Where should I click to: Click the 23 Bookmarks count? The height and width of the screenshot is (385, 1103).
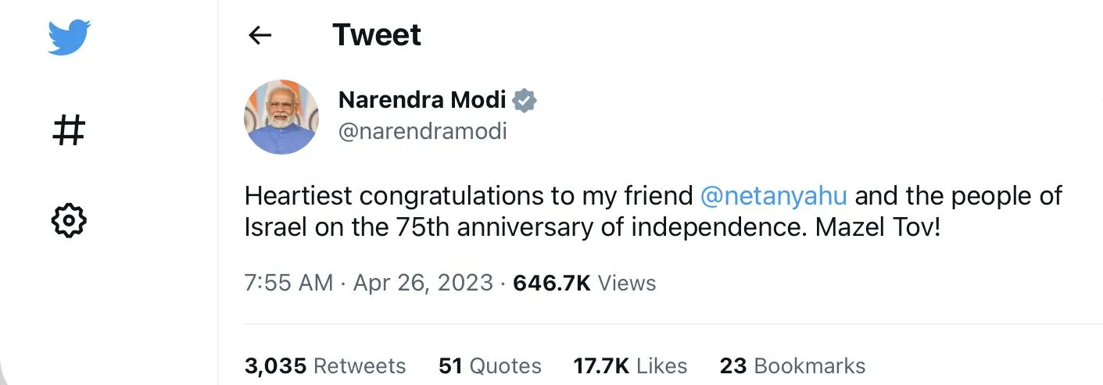(x=792, y=365)
